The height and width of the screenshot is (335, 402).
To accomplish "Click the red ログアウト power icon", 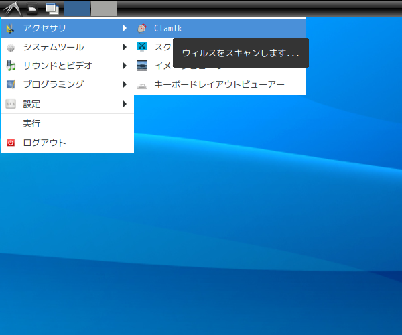I will point(11,143).
